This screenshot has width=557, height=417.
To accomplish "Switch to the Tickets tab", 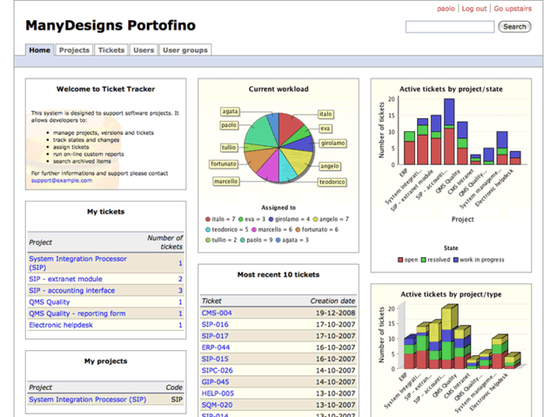I will tap(111, 50).
